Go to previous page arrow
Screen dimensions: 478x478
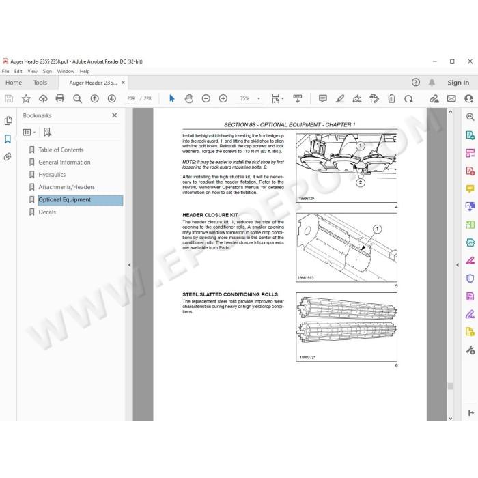tap(94, 98)
